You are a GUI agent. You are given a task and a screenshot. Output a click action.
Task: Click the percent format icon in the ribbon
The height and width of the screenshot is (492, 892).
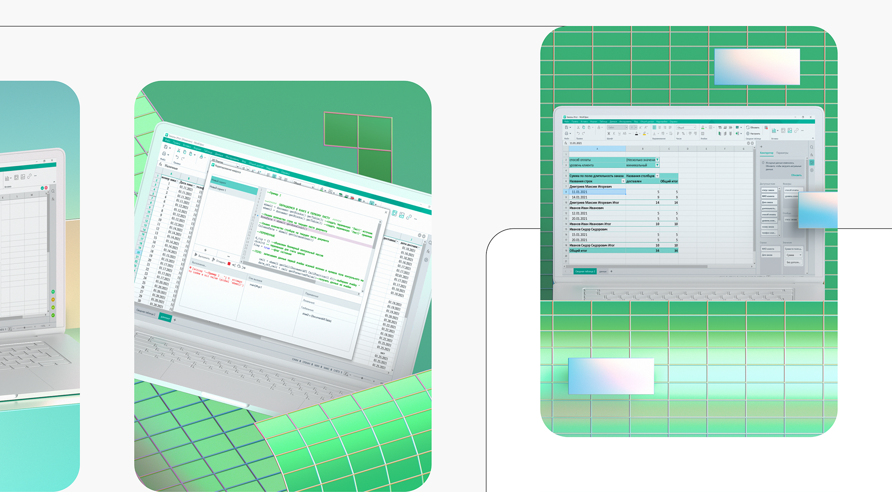(x=683, y=134)
